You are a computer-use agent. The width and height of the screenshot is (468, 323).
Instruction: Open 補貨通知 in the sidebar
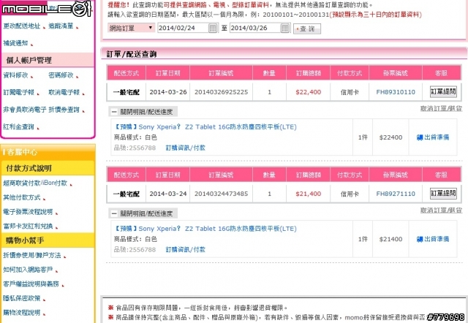(15, 43)
